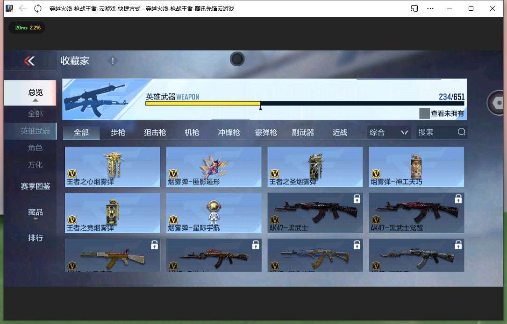This screenshot has width=507, height=324.
Task: Open 全部 in the left sidebar
Action: [x=35, y=114]
